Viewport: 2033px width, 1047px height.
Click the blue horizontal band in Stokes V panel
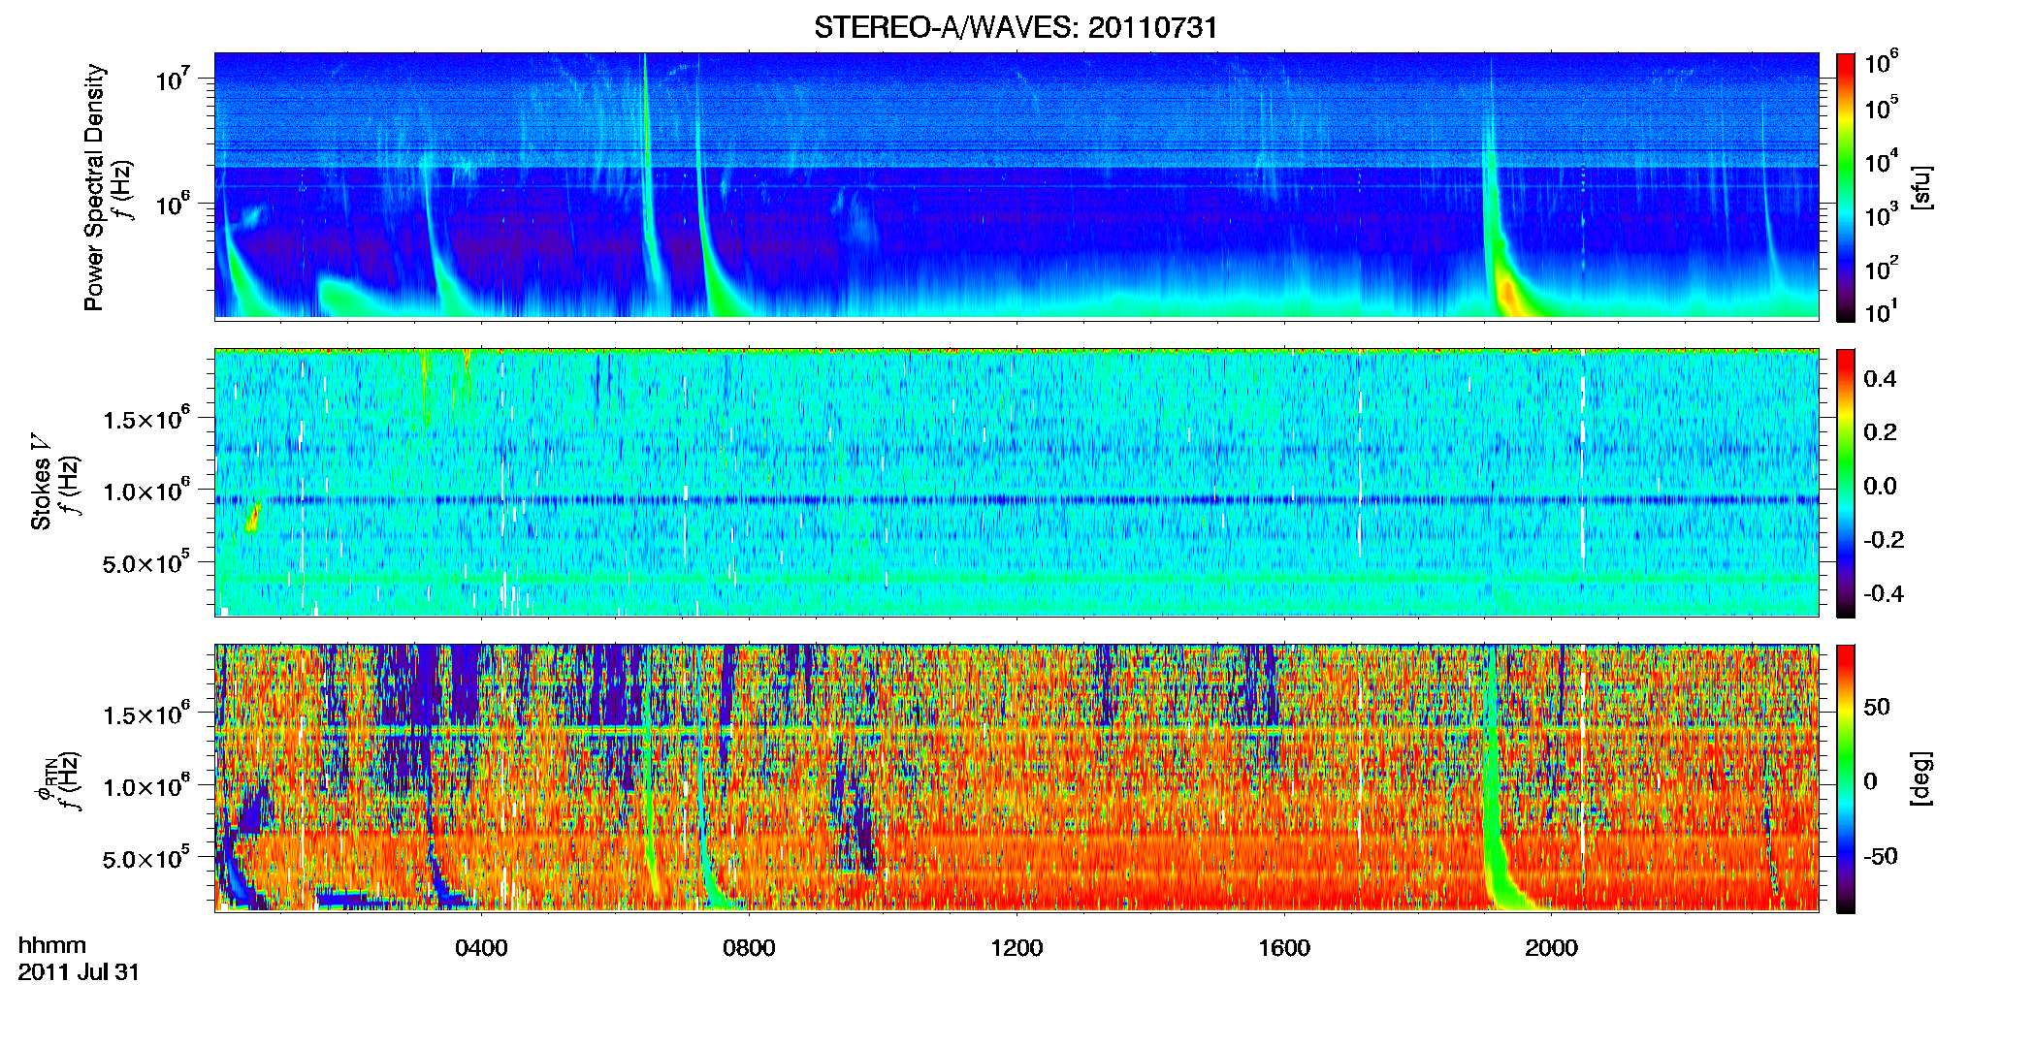tap(1016, 500)
